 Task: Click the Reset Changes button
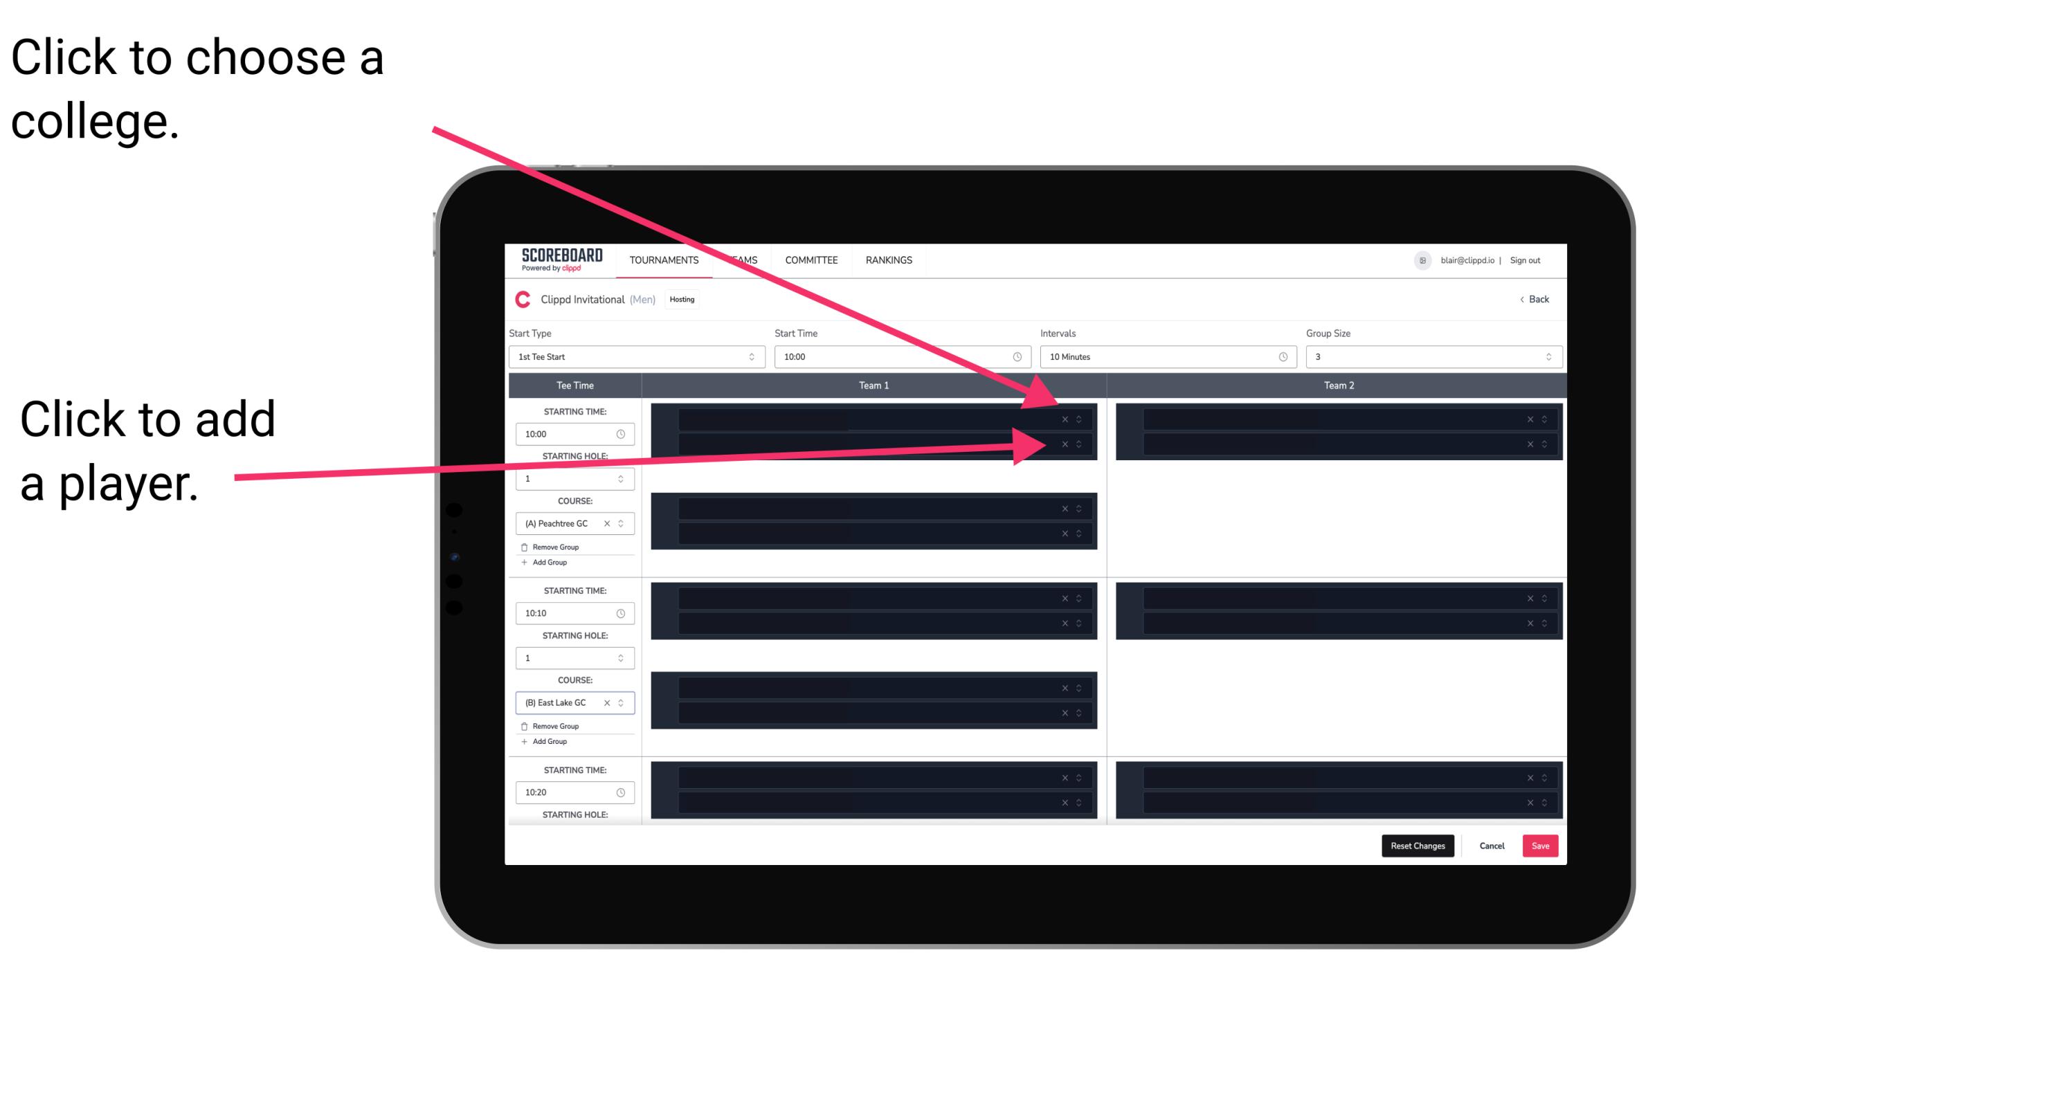click(1418, 845)
